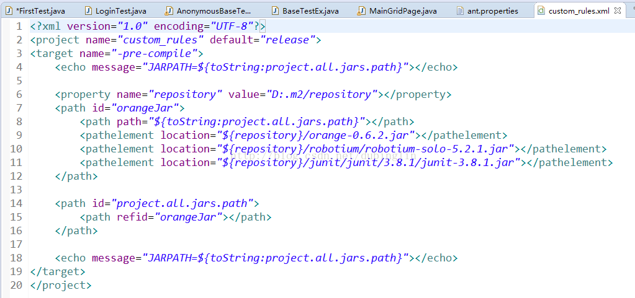
Task: Select the custom_rules.xml tab label
Action: tap(579, 11)
